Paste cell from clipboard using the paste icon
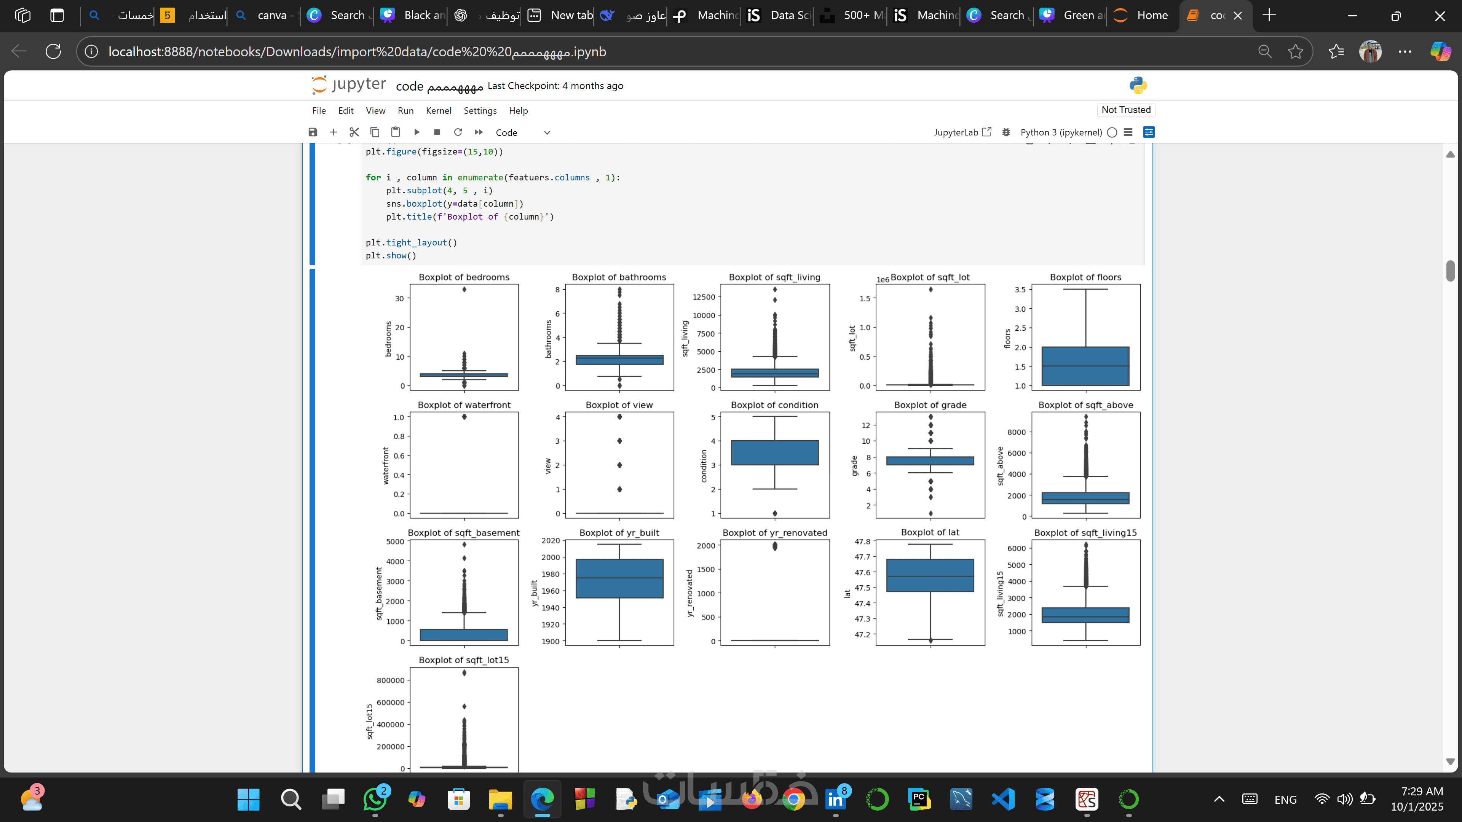 click(x=396, y=132)
